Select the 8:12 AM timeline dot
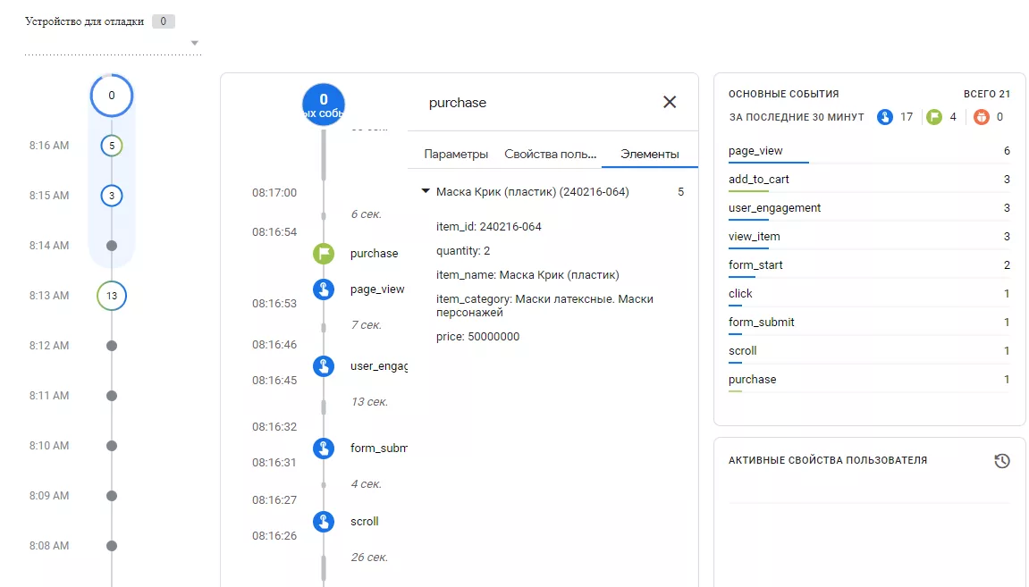The width and height of the screenshot is (1029, 587). [x=112, y=346]
